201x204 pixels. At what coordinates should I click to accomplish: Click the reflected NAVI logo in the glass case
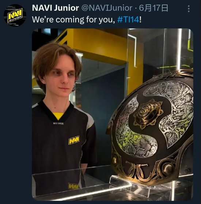coord(73,186)
